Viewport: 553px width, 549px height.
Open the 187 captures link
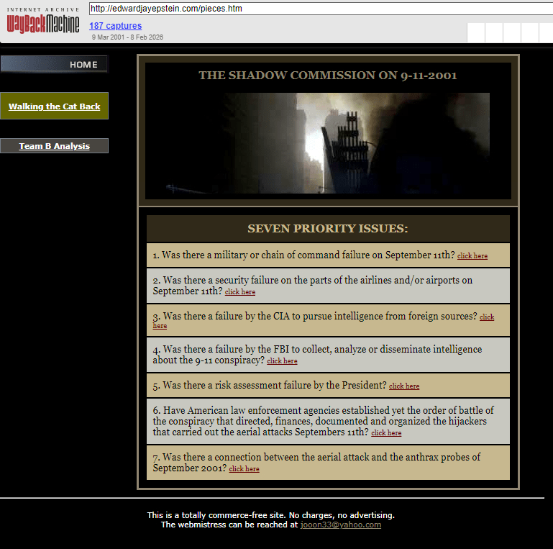[x=115, y=26]
